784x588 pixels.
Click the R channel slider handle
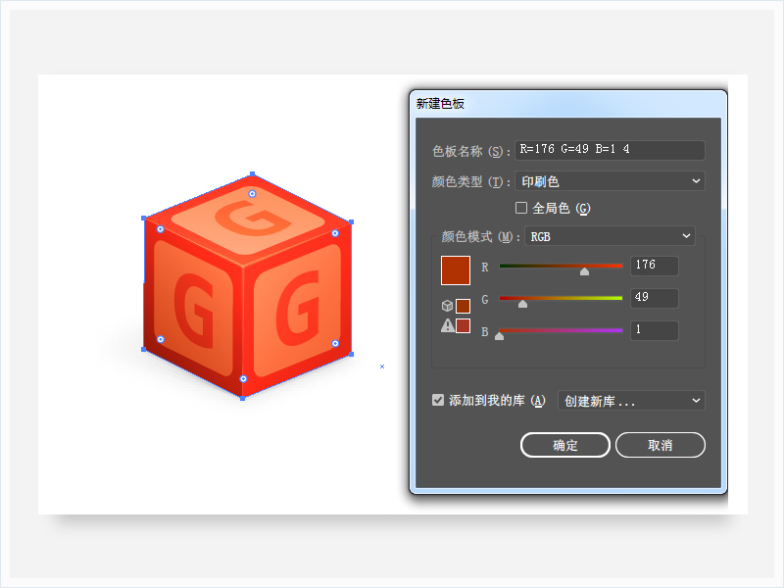pos(585,271)
